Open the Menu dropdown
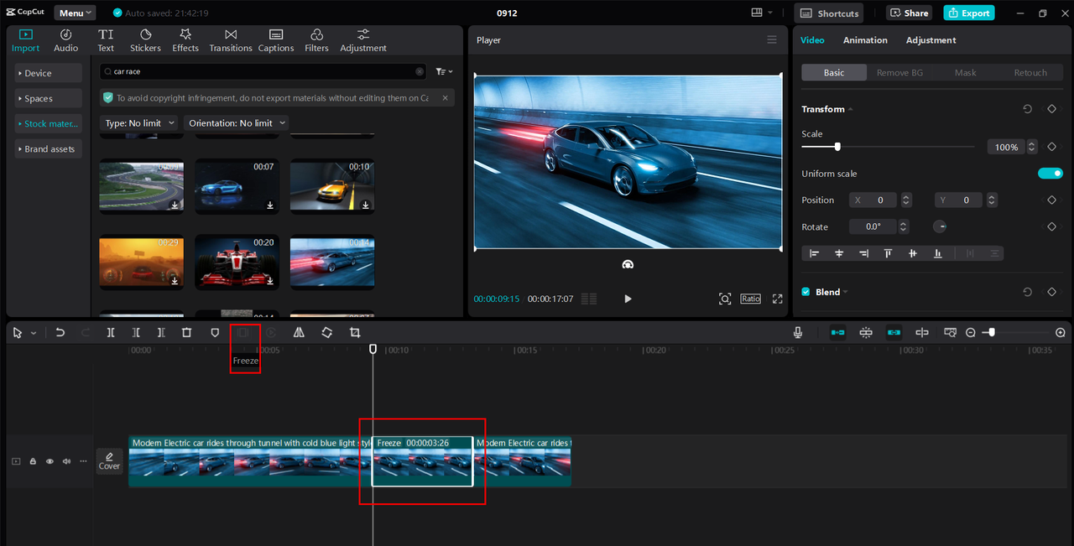This screenshot has width=1074, height=546. click(75, 13)
